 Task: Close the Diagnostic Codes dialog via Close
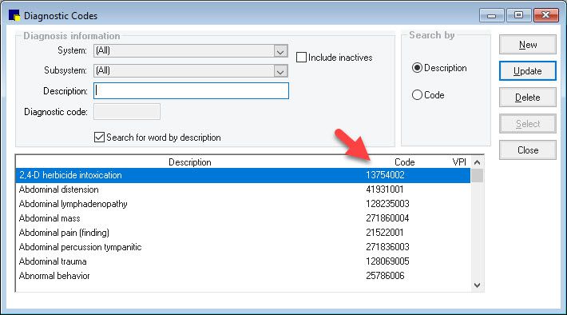528,150
